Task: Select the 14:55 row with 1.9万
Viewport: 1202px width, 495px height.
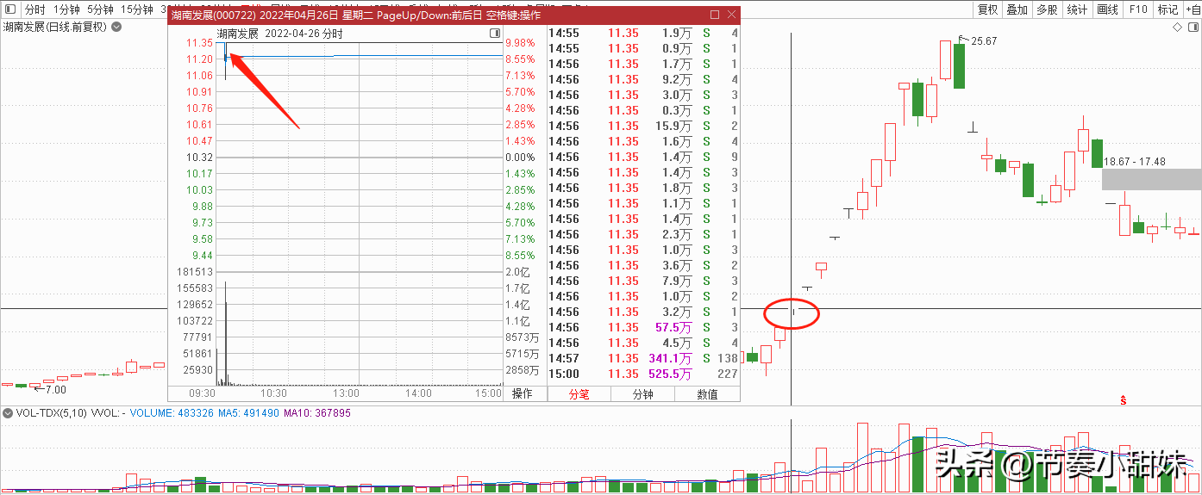Action: tap(643, 34)
